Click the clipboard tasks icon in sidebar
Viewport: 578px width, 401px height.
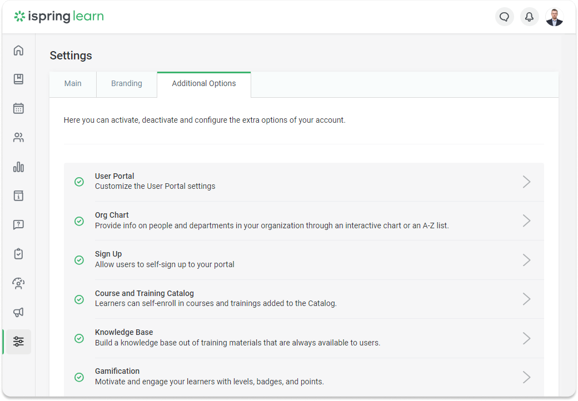(x=18, y=254)
